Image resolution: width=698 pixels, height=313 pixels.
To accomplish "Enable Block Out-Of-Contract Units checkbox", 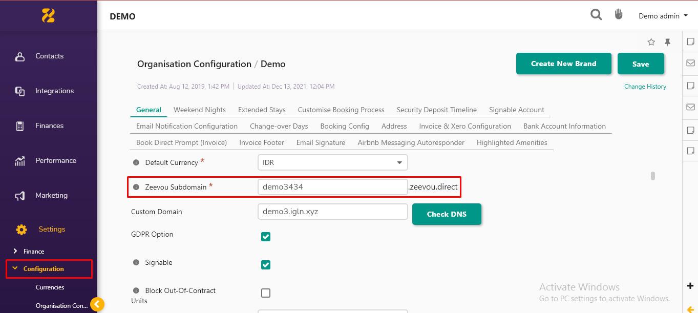I will [266, 293].
